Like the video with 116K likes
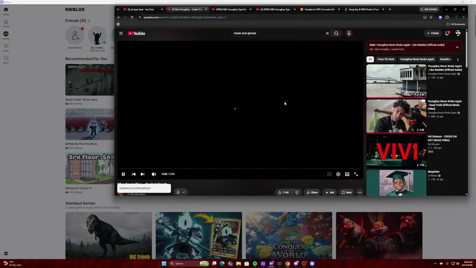 pos(283,192)
